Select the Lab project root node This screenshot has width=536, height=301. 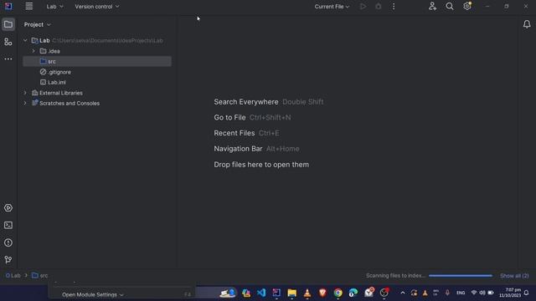point(97,40)
